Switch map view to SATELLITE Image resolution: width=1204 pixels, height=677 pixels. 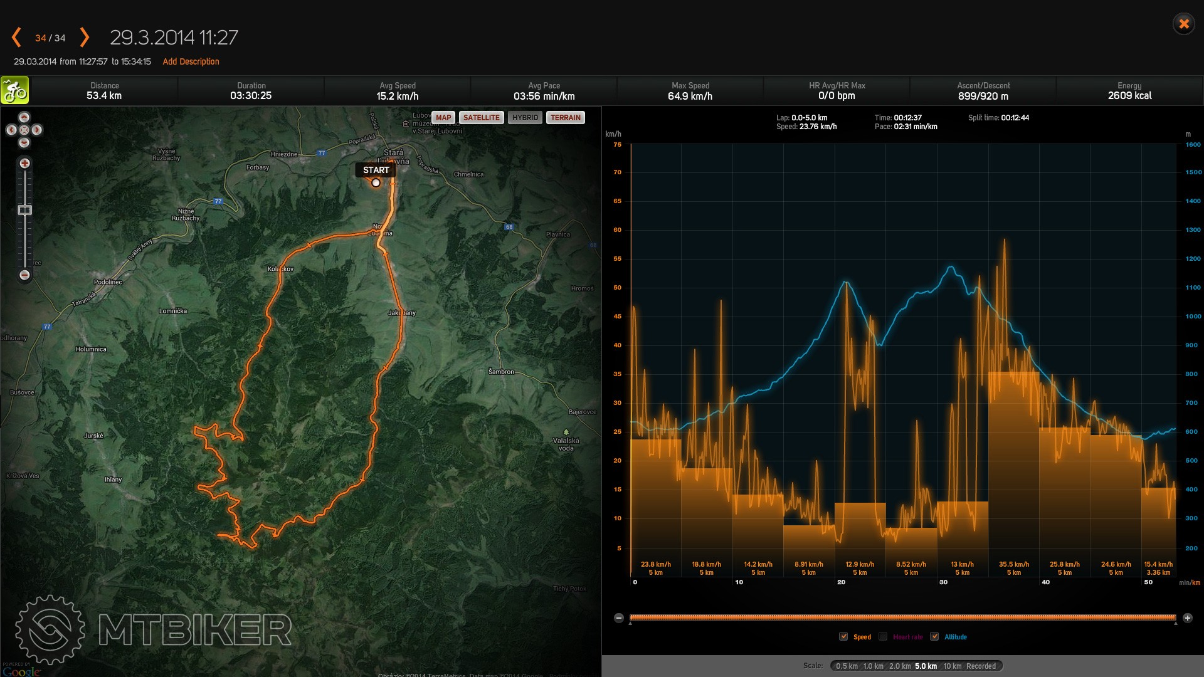click(481, 118)
